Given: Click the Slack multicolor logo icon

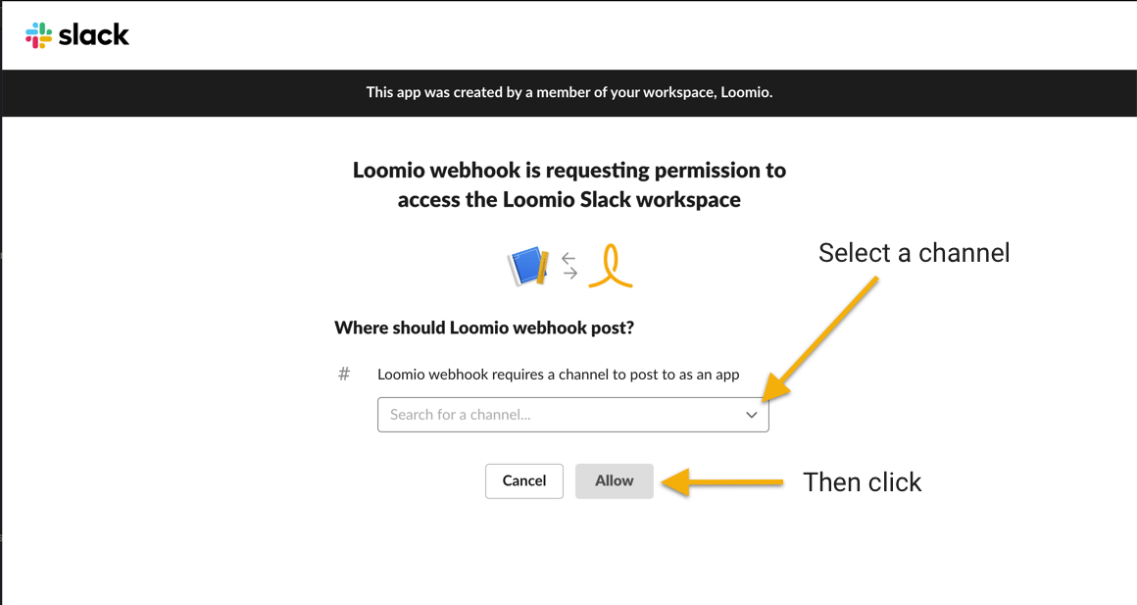Looking at the screenshot, I should pyautogui.click(x=38, y=35).
